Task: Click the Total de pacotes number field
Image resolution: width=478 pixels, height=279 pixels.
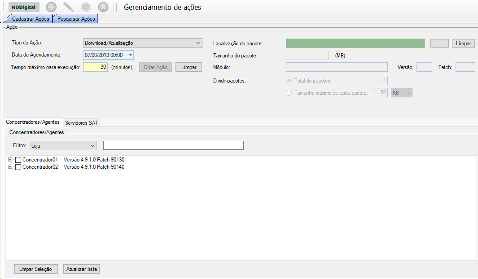Action: (379, 81)
